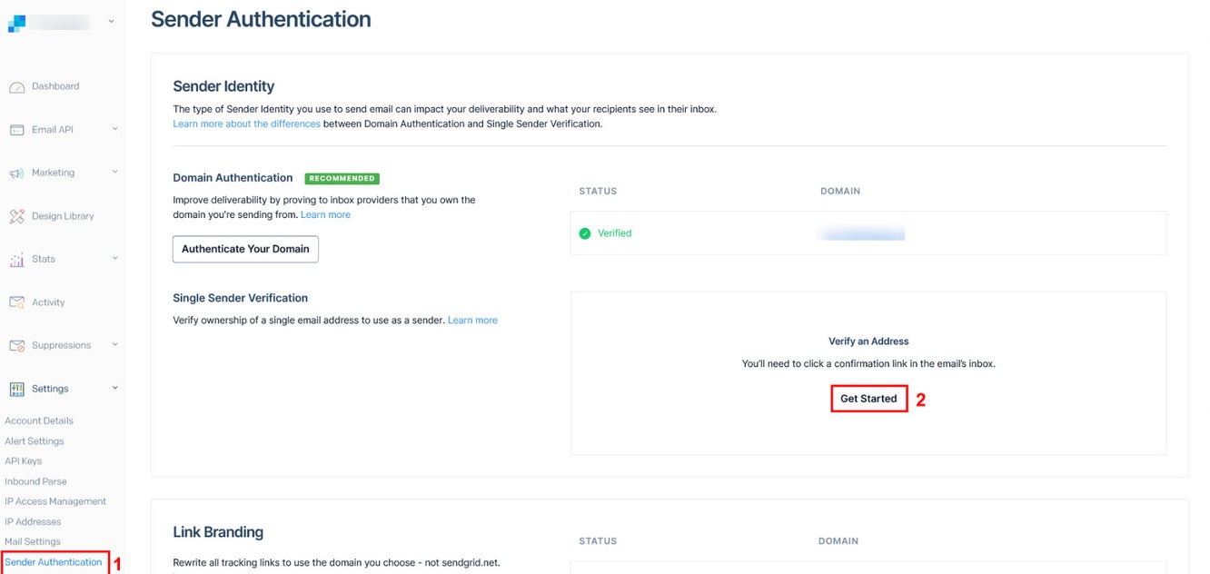The width and height of the screenshot is (1210, 574).
Task: Expand the Stats section chevron
Action: (114, 258)
